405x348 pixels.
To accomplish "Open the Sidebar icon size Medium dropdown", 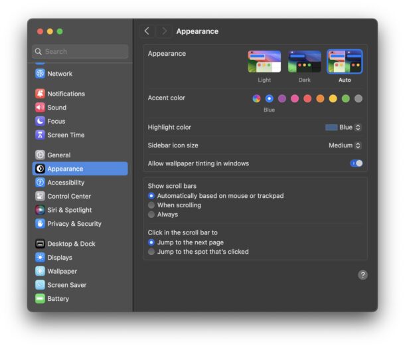I will (345, 145).
